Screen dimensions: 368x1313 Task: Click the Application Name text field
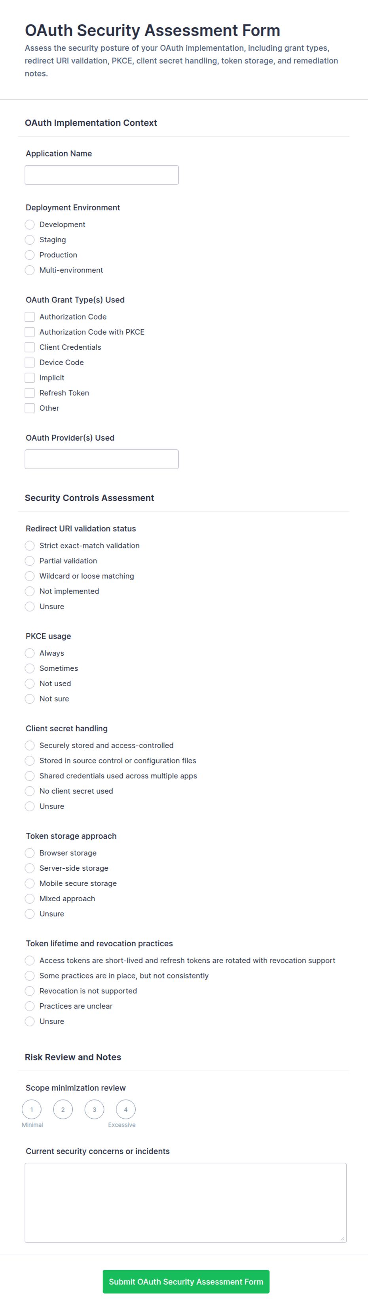tap(101, 175)
